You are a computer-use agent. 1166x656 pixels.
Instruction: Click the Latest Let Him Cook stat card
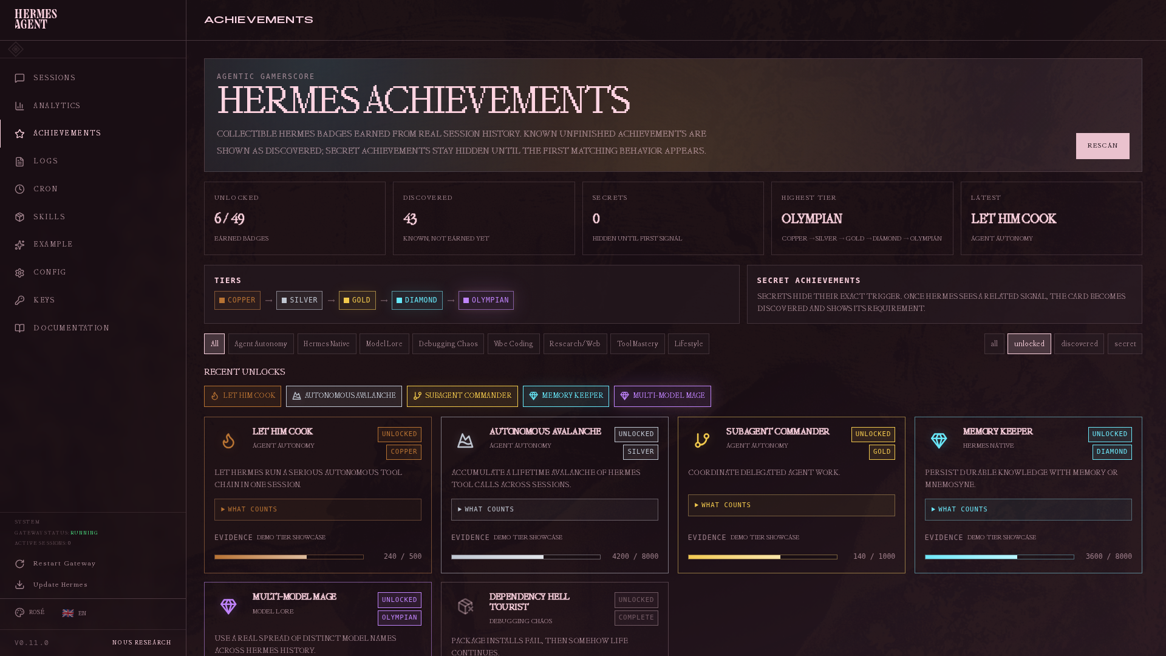coord(1051,218)
